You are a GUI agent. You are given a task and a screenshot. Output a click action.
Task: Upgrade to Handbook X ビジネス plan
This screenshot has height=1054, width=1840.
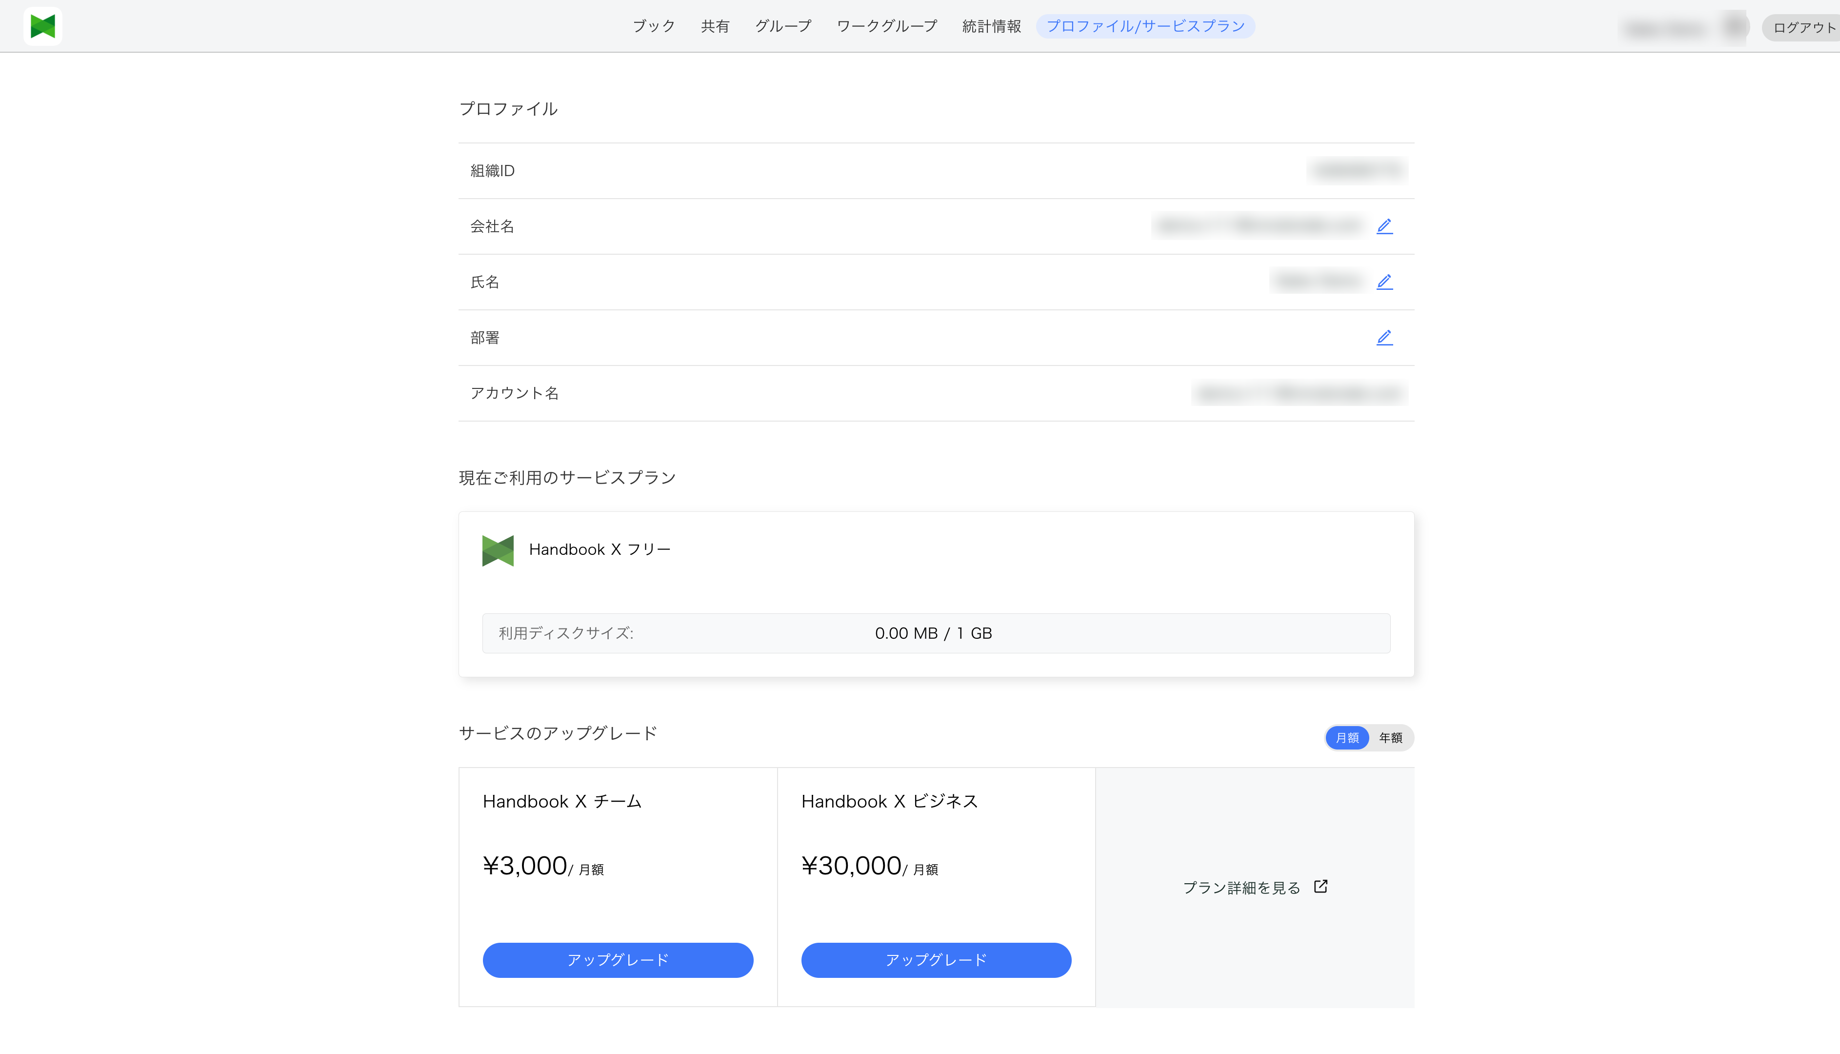pyautogui.click(x=936, y=960)
